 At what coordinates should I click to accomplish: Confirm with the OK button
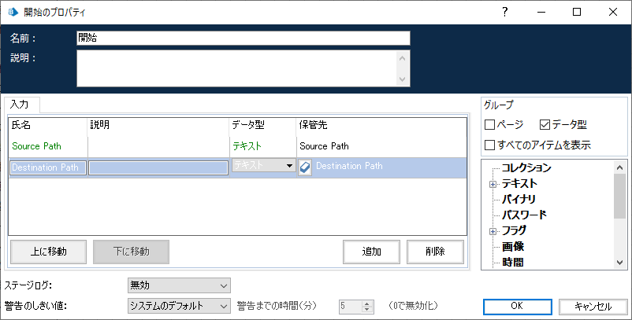click(x=518, y=307)
